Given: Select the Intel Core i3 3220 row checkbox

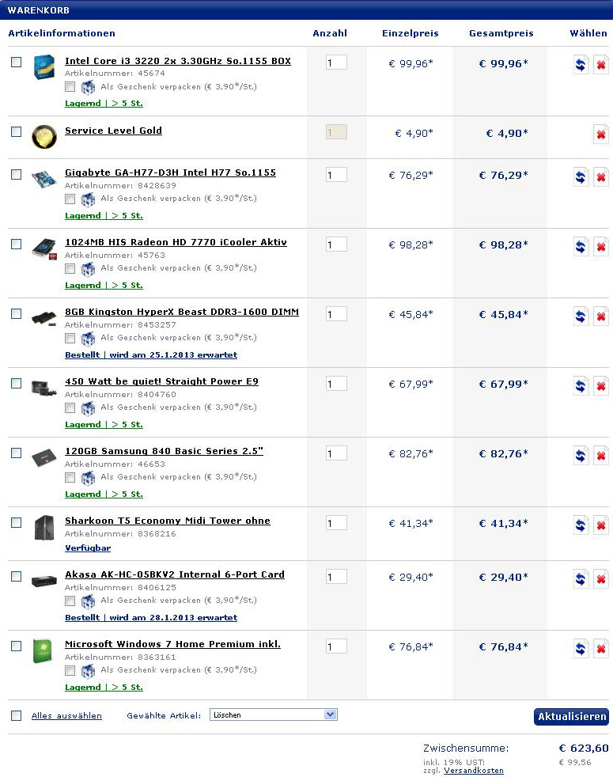Looking at the screenshot, I should pyautogui.click(x=17, y=63).
